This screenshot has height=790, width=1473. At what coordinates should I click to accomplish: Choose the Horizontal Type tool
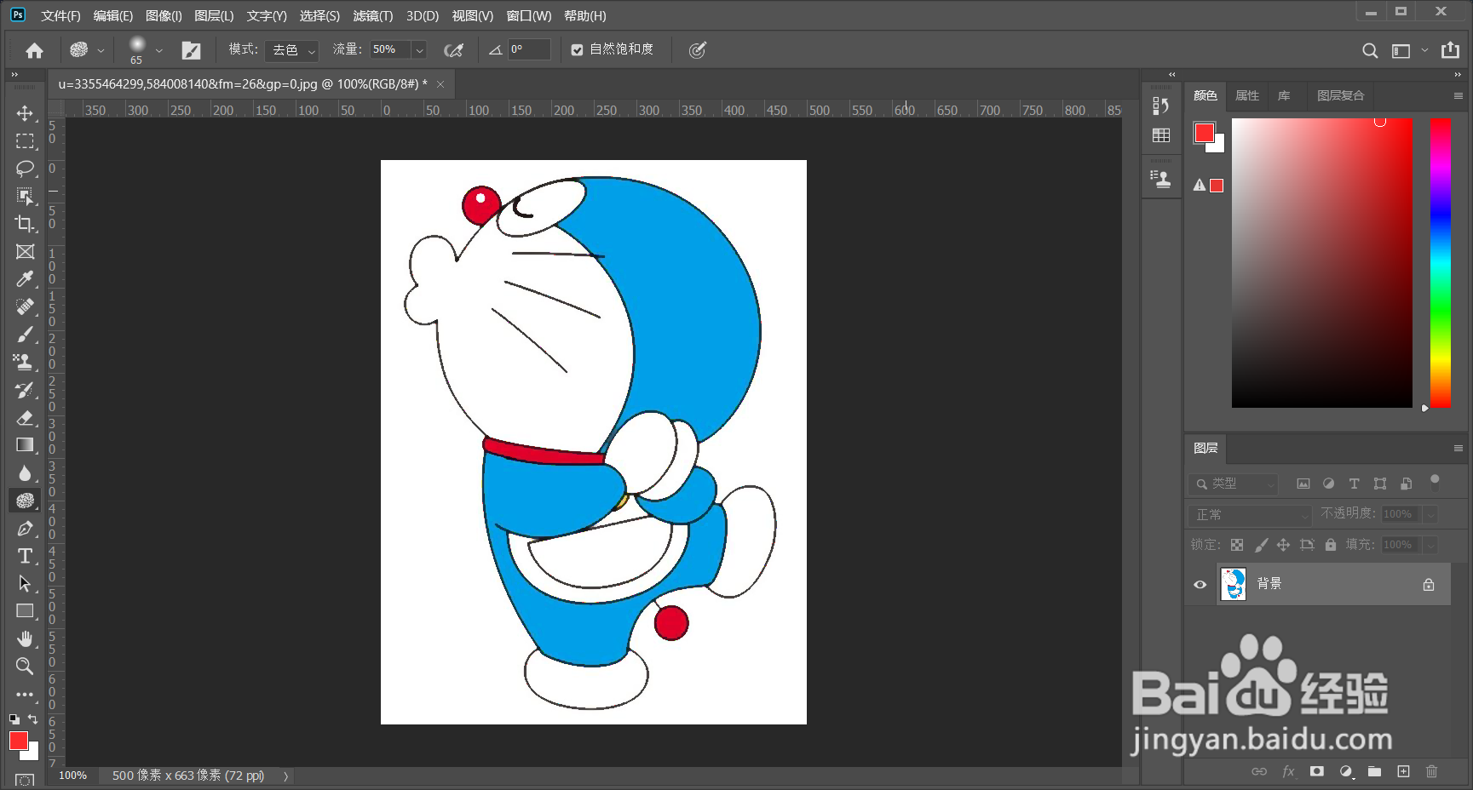point(25,556)
